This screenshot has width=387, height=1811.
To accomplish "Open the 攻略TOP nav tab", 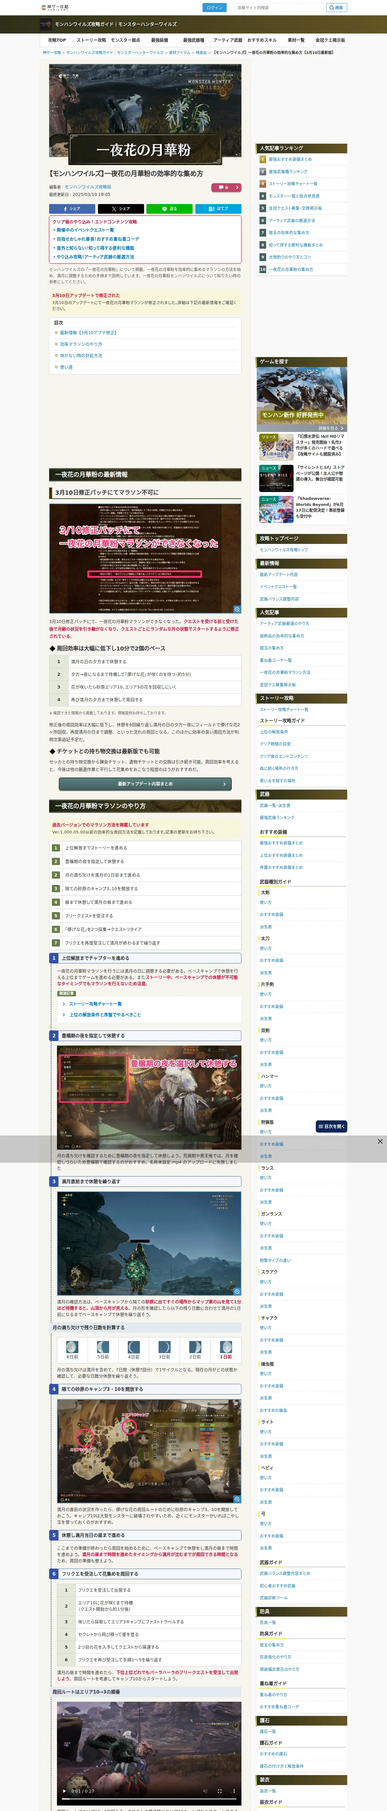I will coord(57,40).
